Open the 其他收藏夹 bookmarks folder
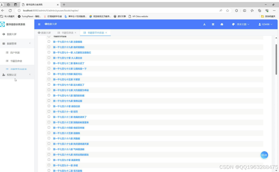This screenshot has width=279, height=172. click(268, 16)
